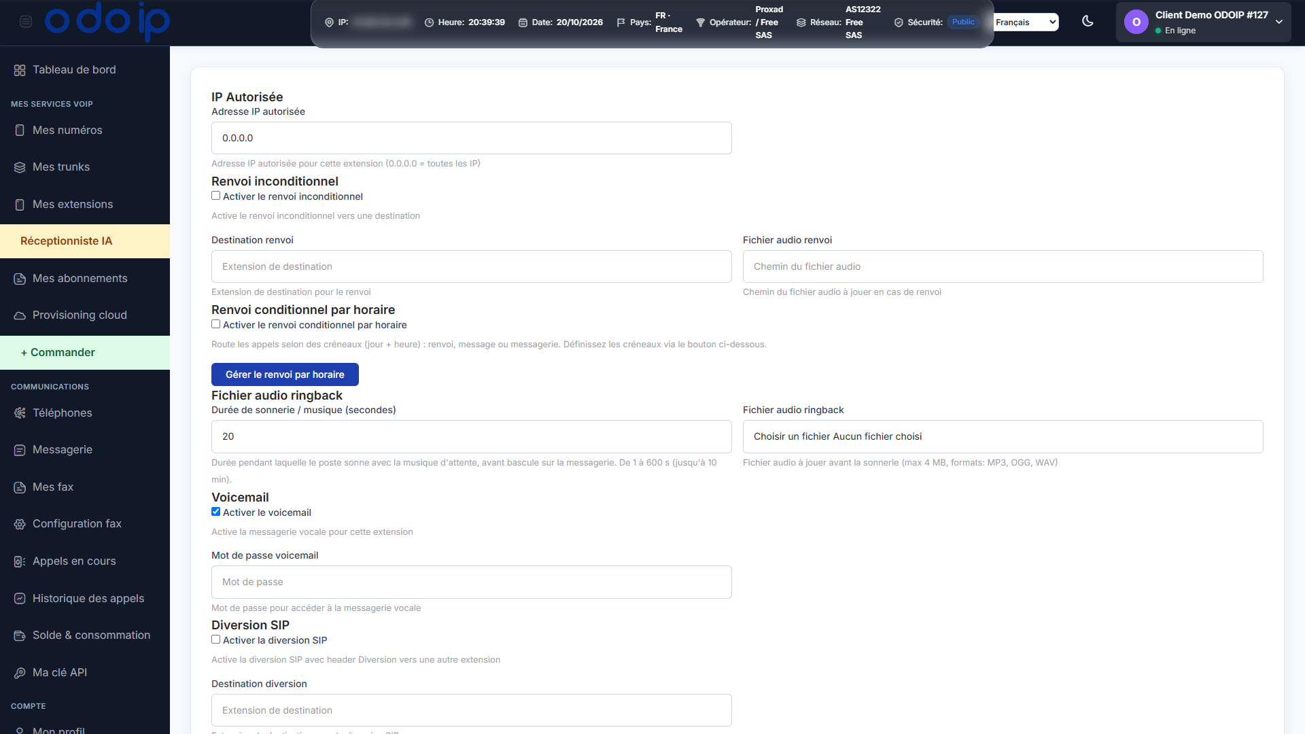Enable the renvoi conditionnel par horaire checkbox
This screenshot has width=1305, height=734.
(x=215, y=324)
